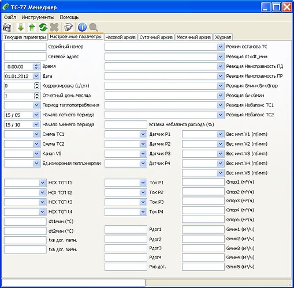Click the green refresh arrows icon
Screen dimensions: 294x288
click(43, 27)
